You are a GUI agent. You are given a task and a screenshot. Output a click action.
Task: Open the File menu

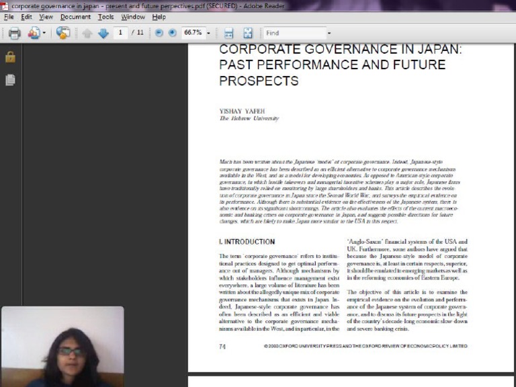point(9,17)
